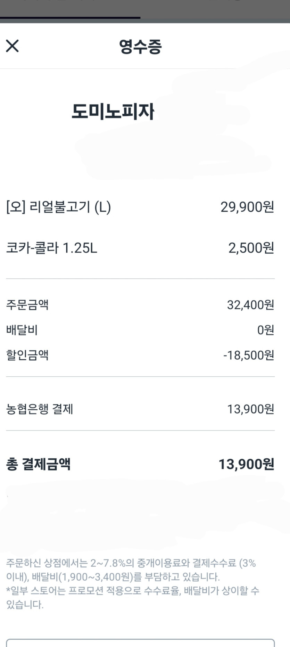
Task: Tap the -18,500원 discount value
Action: coord(249,355)
